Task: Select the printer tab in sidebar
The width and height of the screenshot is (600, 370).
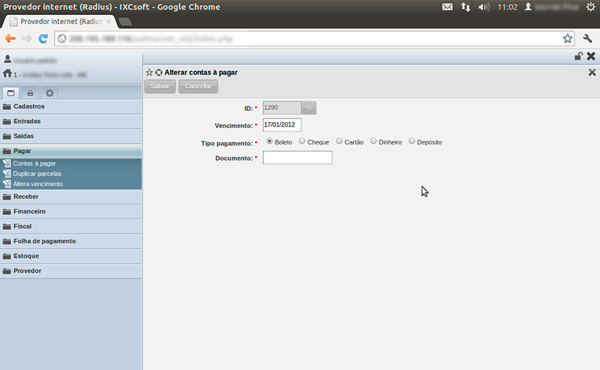Action: (30, 93)
